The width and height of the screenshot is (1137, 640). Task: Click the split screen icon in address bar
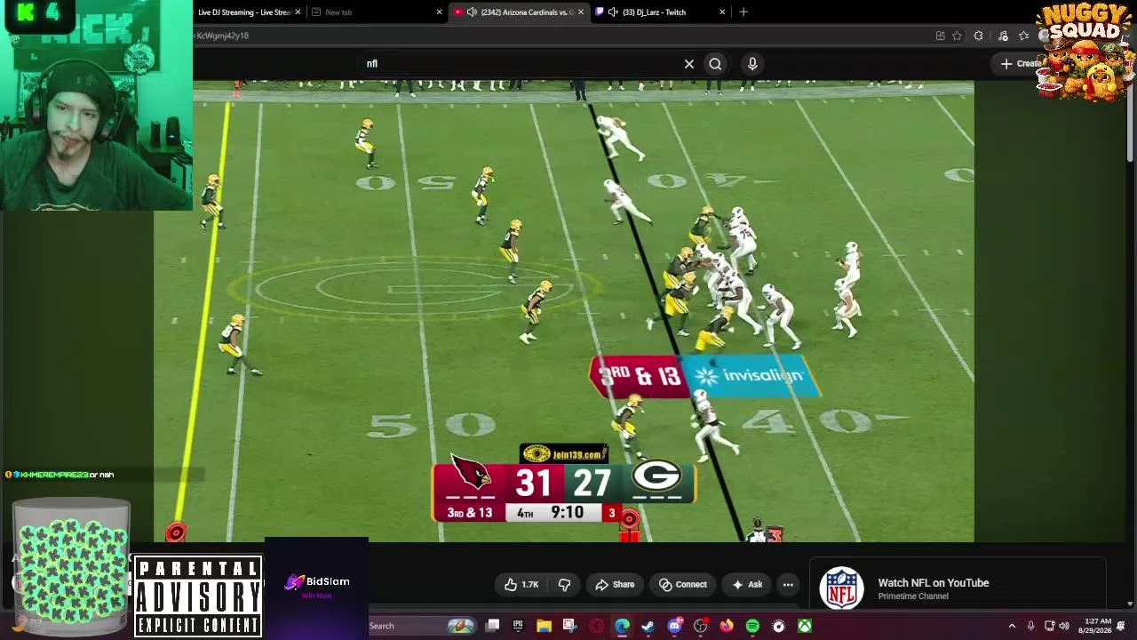click(x=940, y=36)
